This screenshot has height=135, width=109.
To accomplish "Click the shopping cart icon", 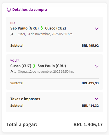I will pos(9,10).
